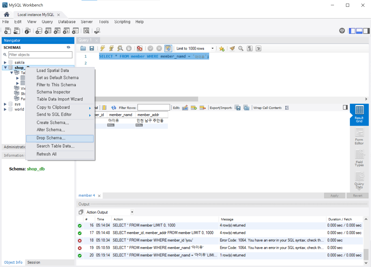Toggle wrap cell content icon
This screenshot has height=267, width=371.
[287, 108]
